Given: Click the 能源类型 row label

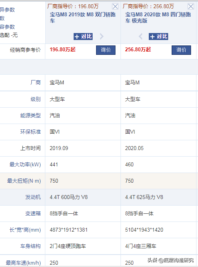Looking at the screenshot, I should tap(31, 115).
